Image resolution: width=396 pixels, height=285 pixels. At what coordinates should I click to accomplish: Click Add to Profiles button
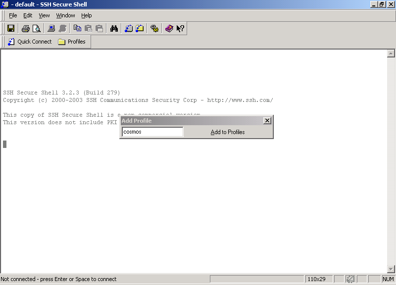pyautogui.click(x=228, y=132)
